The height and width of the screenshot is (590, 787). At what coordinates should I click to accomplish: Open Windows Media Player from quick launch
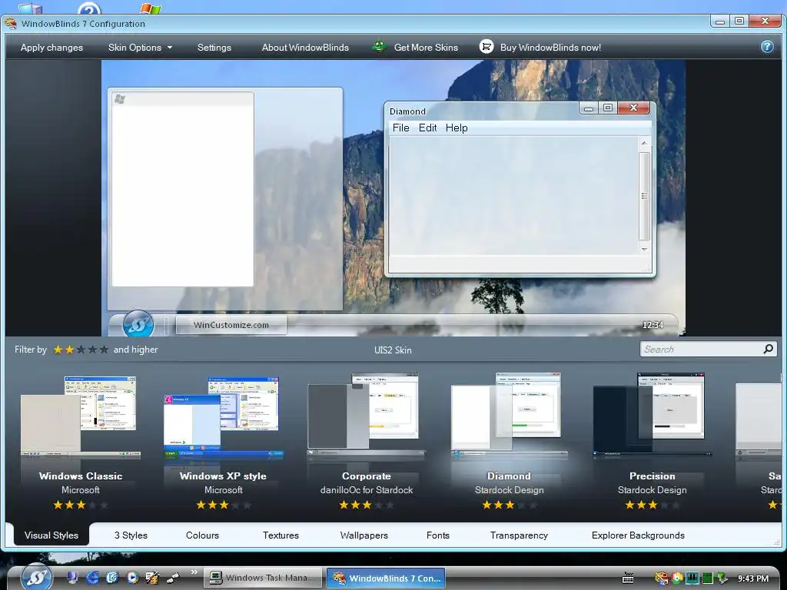132,578
